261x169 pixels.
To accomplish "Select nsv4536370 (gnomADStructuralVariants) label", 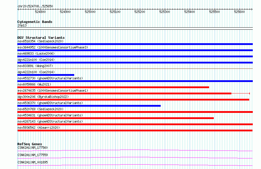I will click(x=50, y=103).
